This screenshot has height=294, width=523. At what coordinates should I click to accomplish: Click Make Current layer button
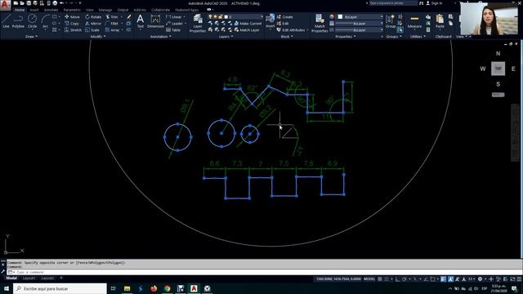point(248,24)
